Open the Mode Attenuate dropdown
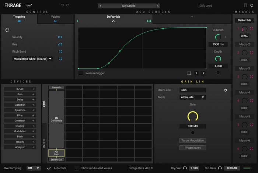258x173 pixels. 192,97
